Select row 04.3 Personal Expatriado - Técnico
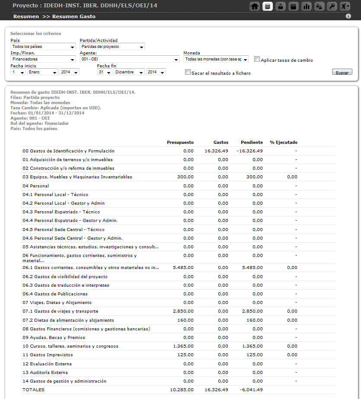Viewport: 361px width, 399px height. tap(178, 212)
